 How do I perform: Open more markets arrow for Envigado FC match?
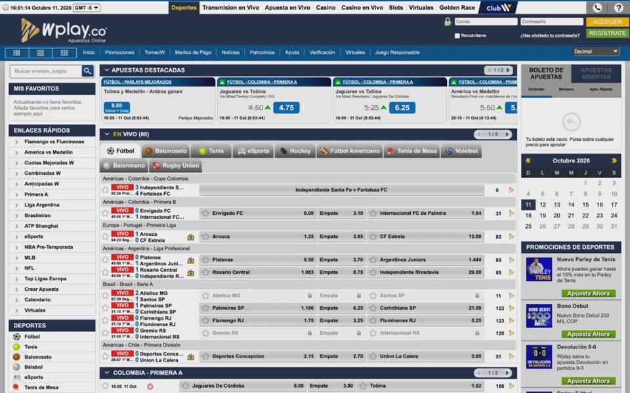(511, 214)
